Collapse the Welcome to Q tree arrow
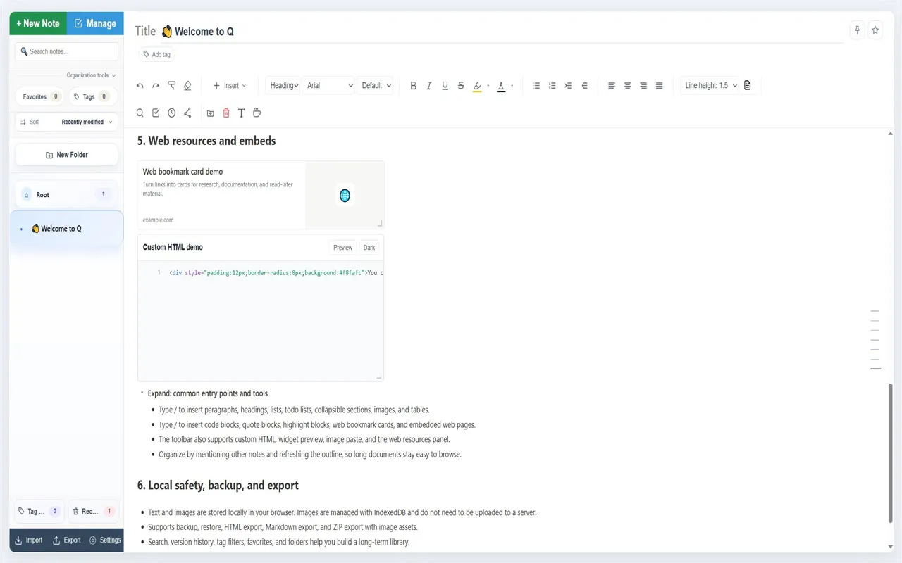The image size is (902, 563). click(x=21, y=229)
